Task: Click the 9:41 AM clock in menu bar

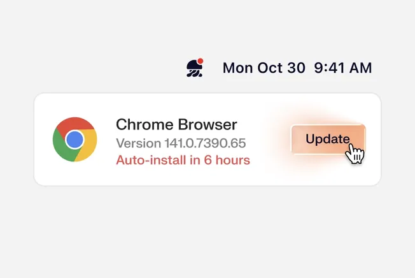Action: pyautogui.click(x=343, y=68)
